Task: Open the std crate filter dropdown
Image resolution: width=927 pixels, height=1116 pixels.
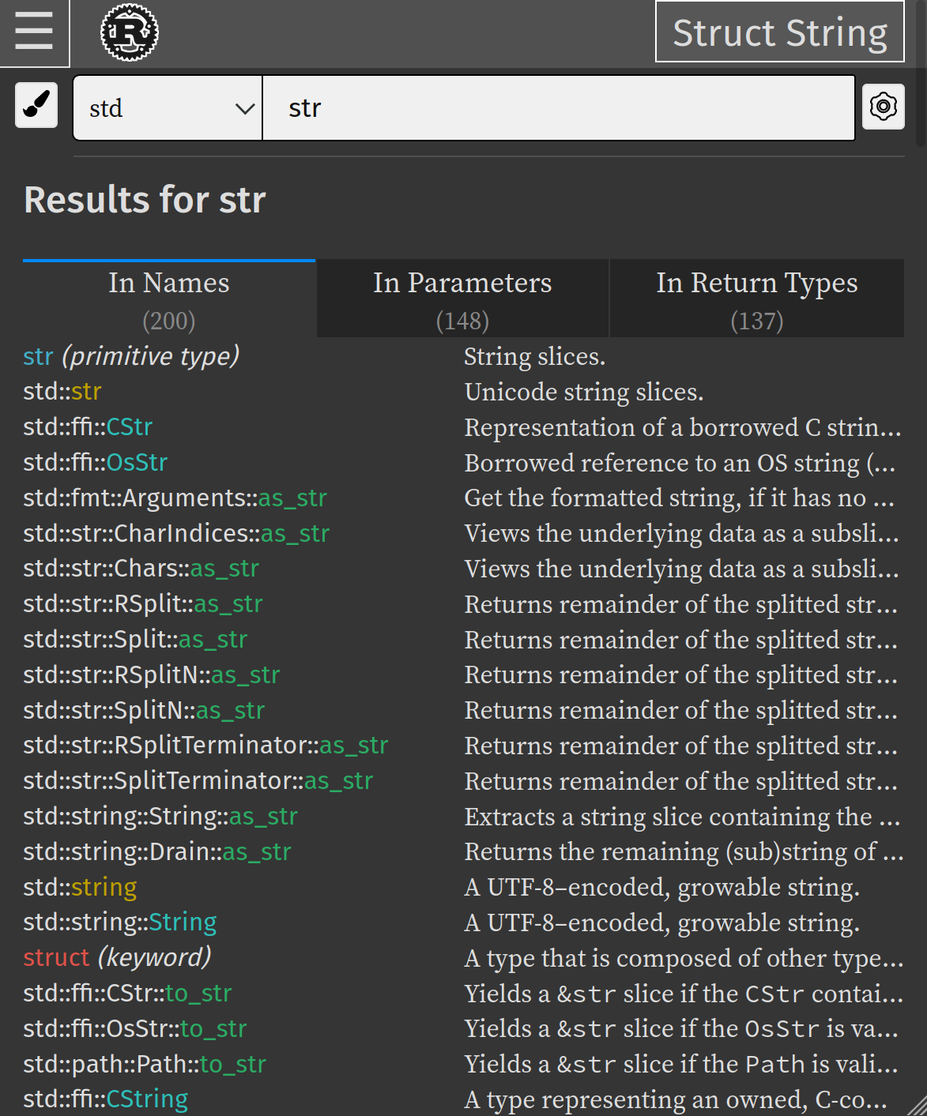Action: [x=168, y=108]
